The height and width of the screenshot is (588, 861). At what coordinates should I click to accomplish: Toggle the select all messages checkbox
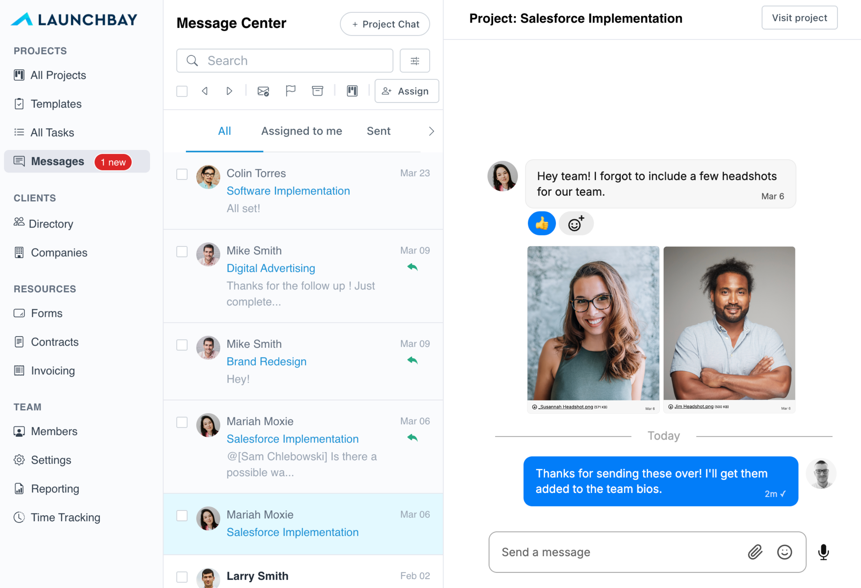coord(182,91)
